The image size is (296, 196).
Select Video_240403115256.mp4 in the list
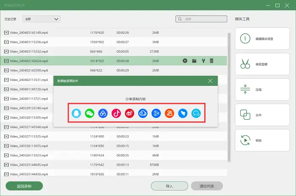[114, 42]
